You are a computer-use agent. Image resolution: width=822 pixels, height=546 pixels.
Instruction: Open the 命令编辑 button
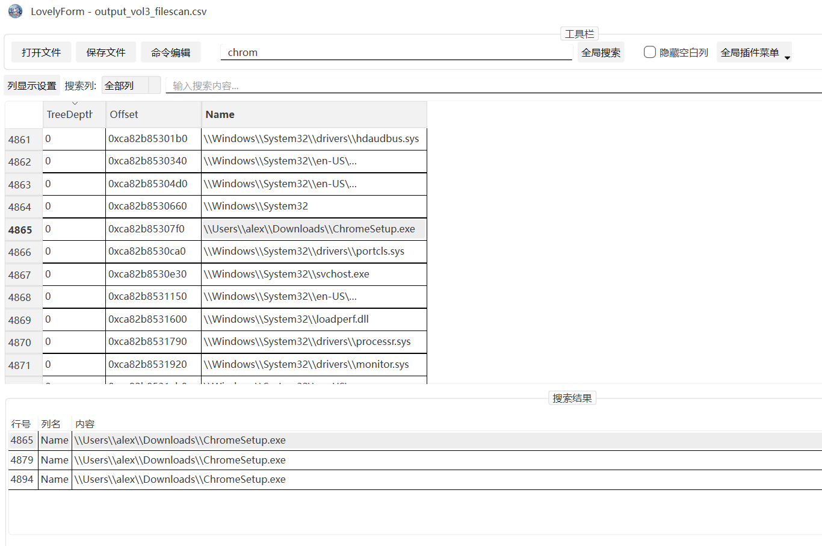[171, 52]
